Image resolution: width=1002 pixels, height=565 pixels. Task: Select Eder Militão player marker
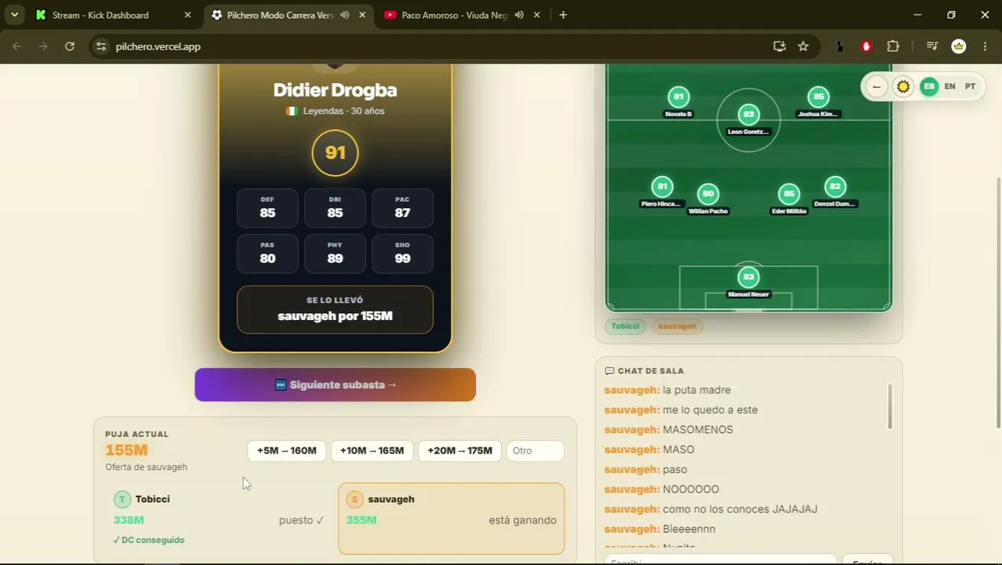coord(789,194)
